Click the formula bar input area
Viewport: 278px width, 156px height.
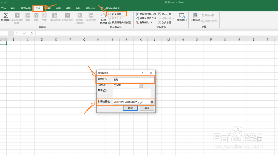pyautogui.click(x=157, y=33)
